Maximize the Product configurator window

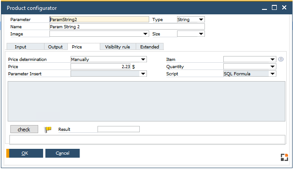click(274, 8)
